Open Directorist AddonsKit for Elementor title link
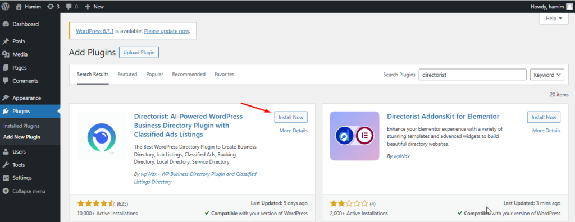The width and height of the screenshot is (575, 222). [443, 117]
